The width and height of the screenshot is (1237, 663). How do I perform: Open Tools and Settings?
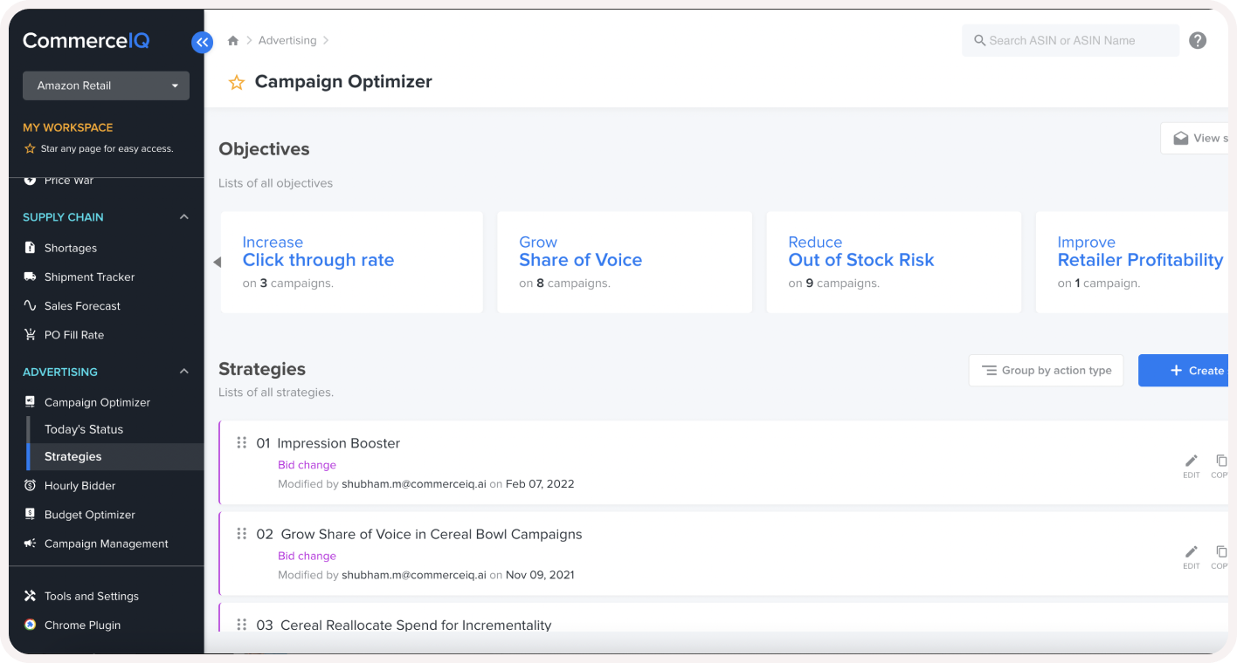click(92, 596)
